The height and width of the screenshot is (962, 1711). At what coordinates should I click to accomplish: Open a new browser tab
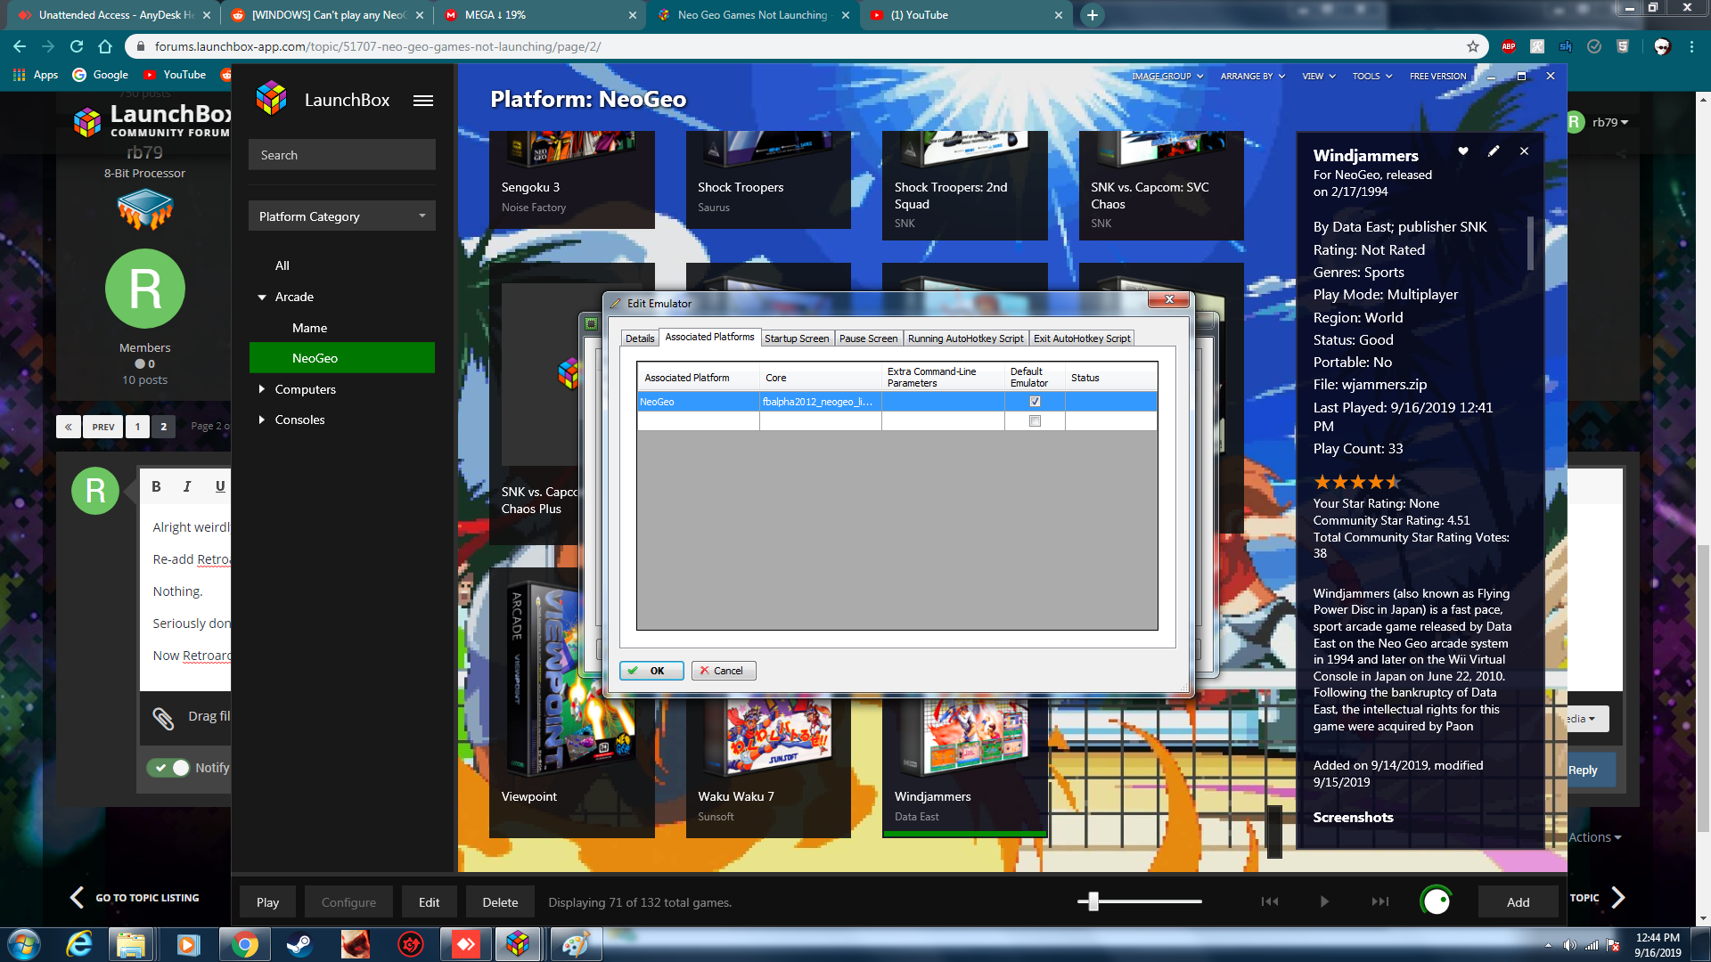pos(1092,15)
